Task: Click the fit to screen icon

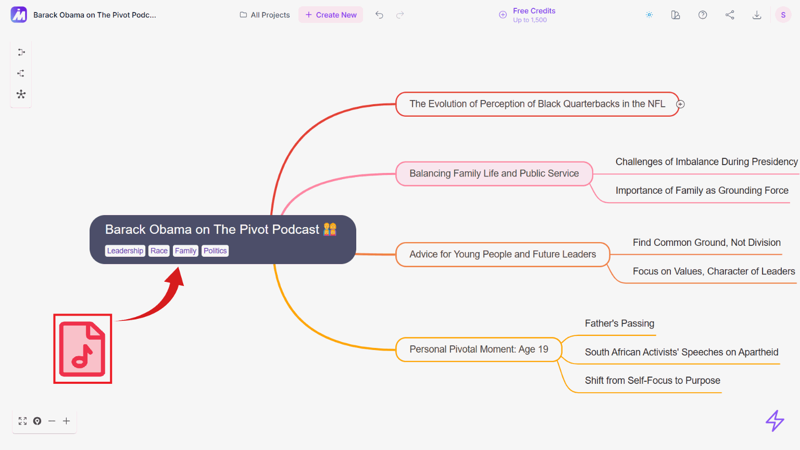Action: 22,421
